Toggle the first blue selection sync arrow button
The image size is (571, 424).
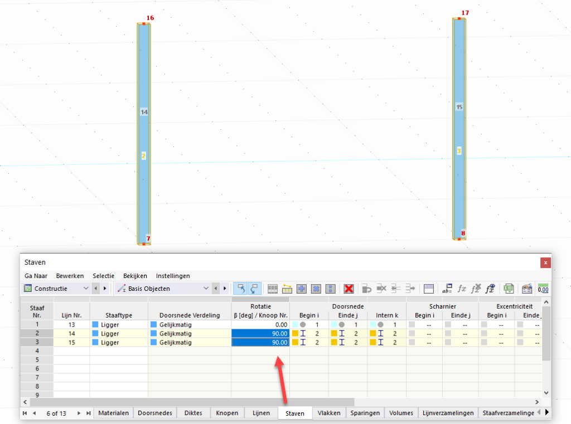tap(241, 289)
